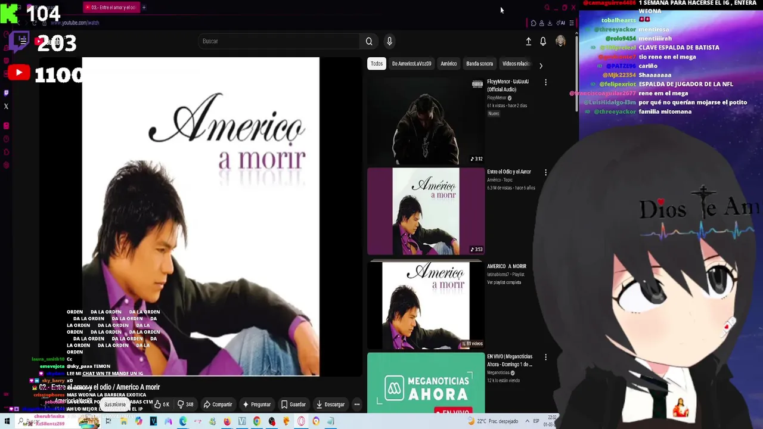763x429 pixels.
Task: Open the browser easy setup menu icon
Action: tap(571, 23)
